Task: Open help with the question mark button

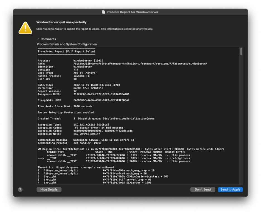Action: [x=20, y=189]
